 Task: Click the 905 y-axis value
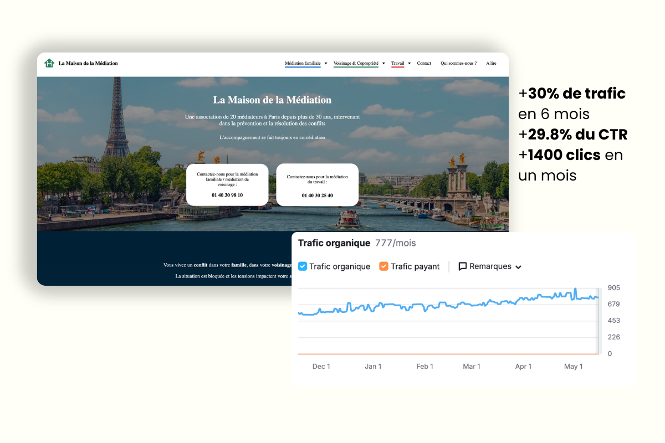[613, 288]
